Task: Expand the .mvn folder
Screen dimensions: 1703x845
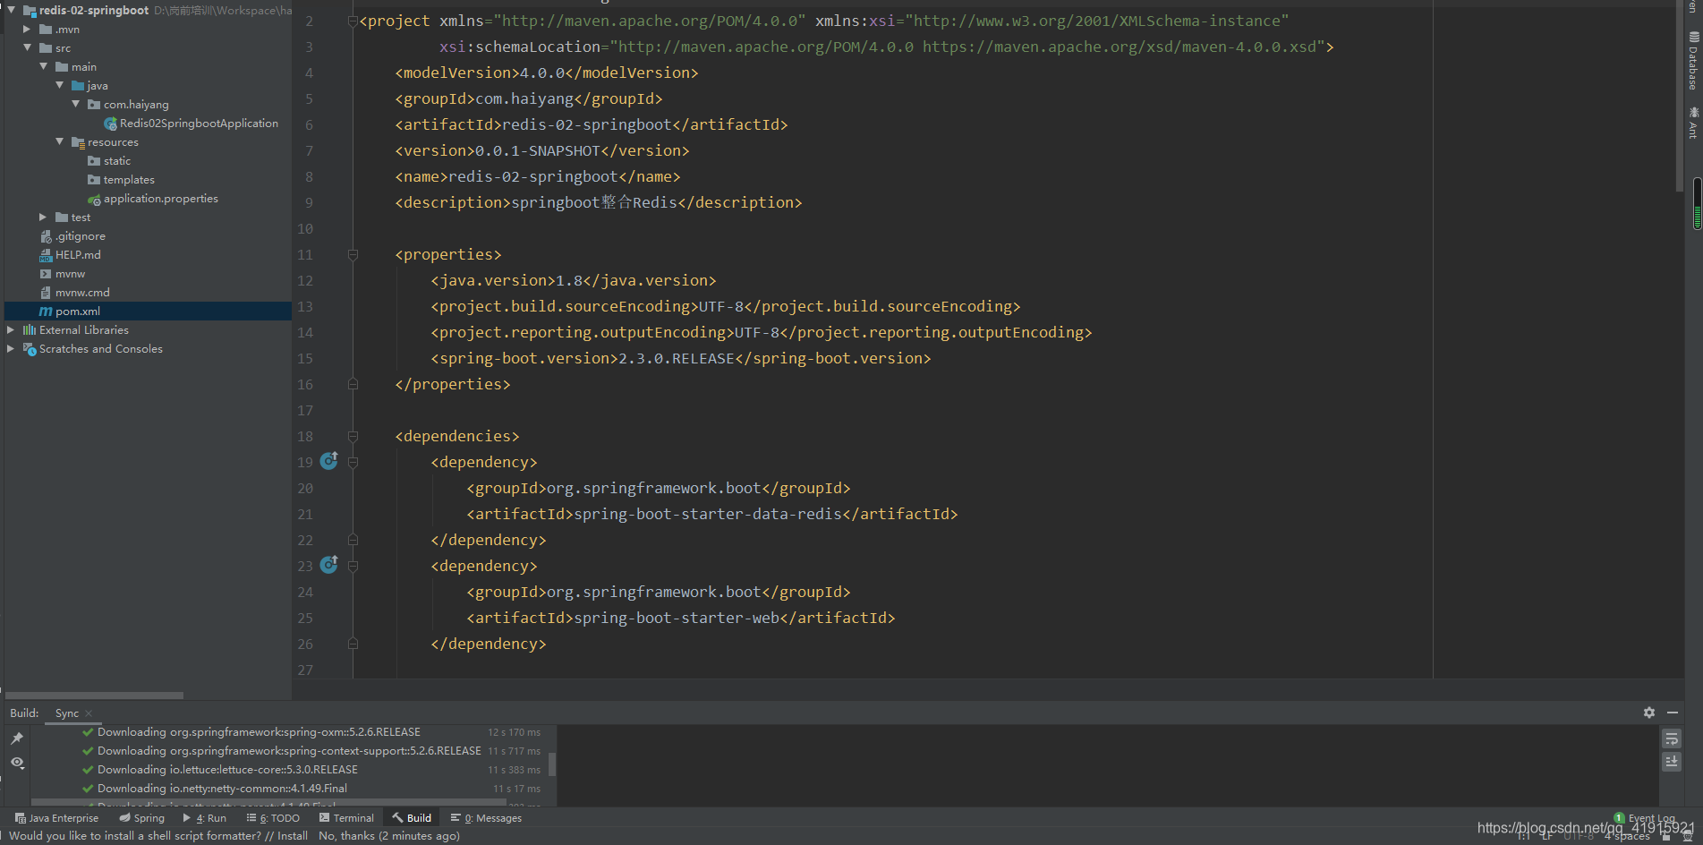Action: click(27, 30)
